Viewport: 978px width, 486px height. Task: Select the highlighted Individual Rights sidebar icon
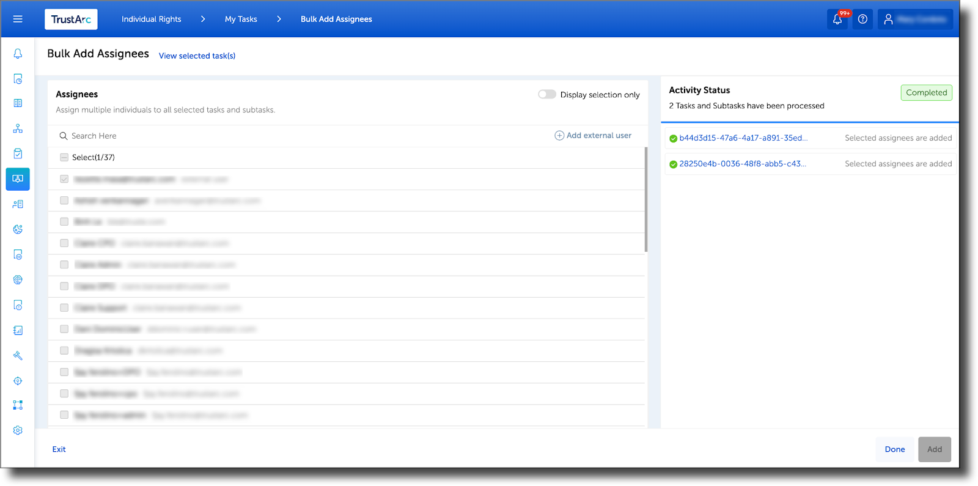pyautogui.click(x=18, y=179)
